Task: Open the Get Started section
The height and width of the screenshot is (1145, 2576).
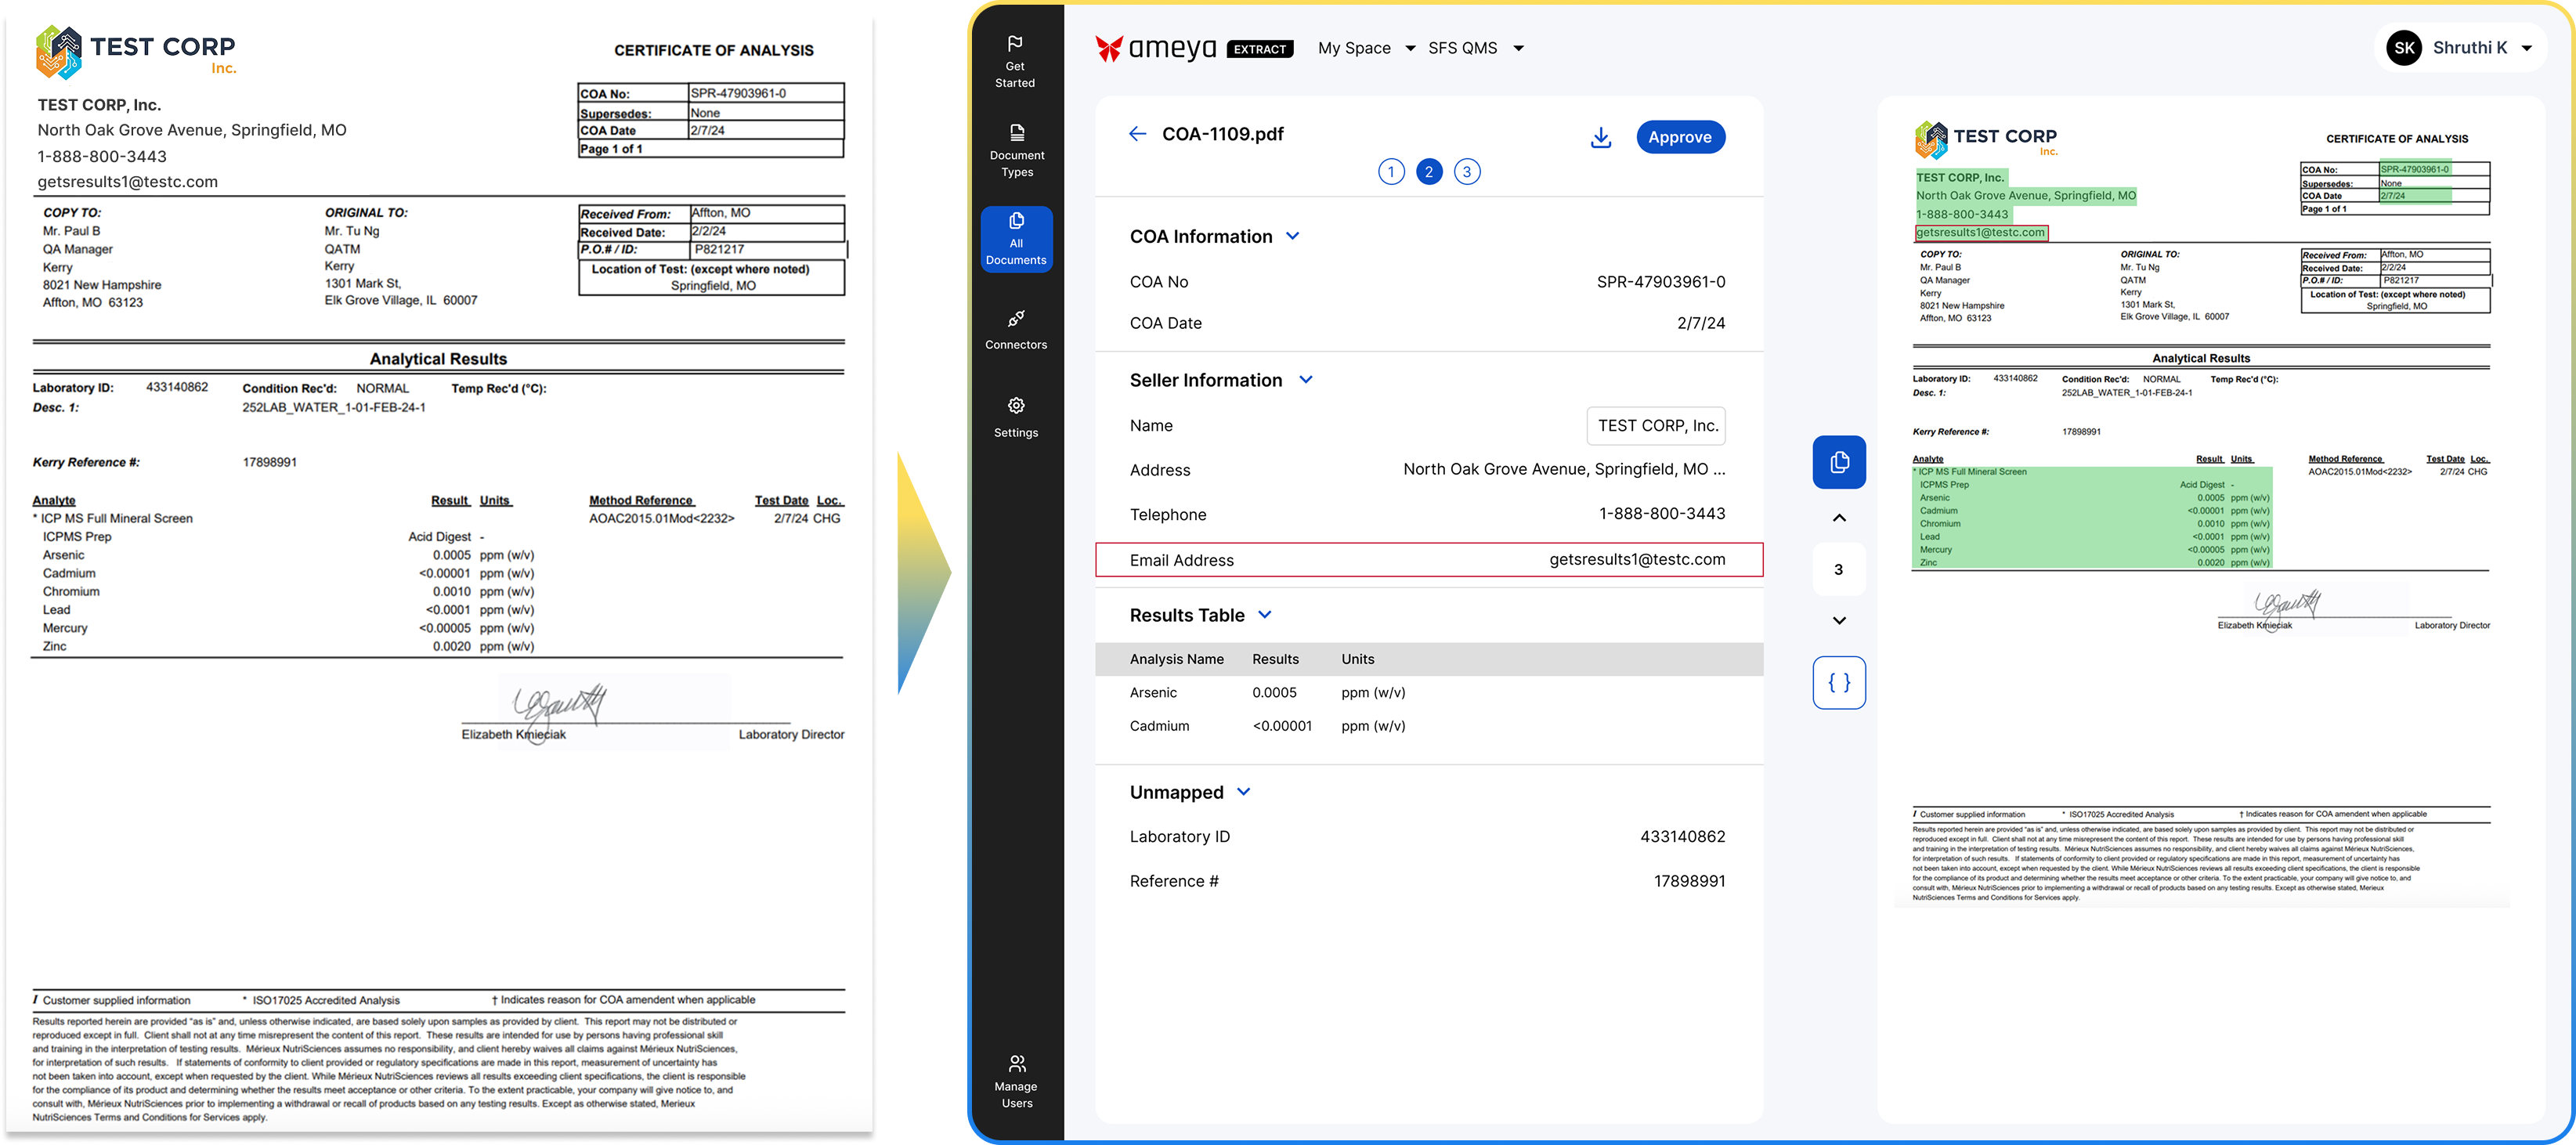Action: [1016, 60]
